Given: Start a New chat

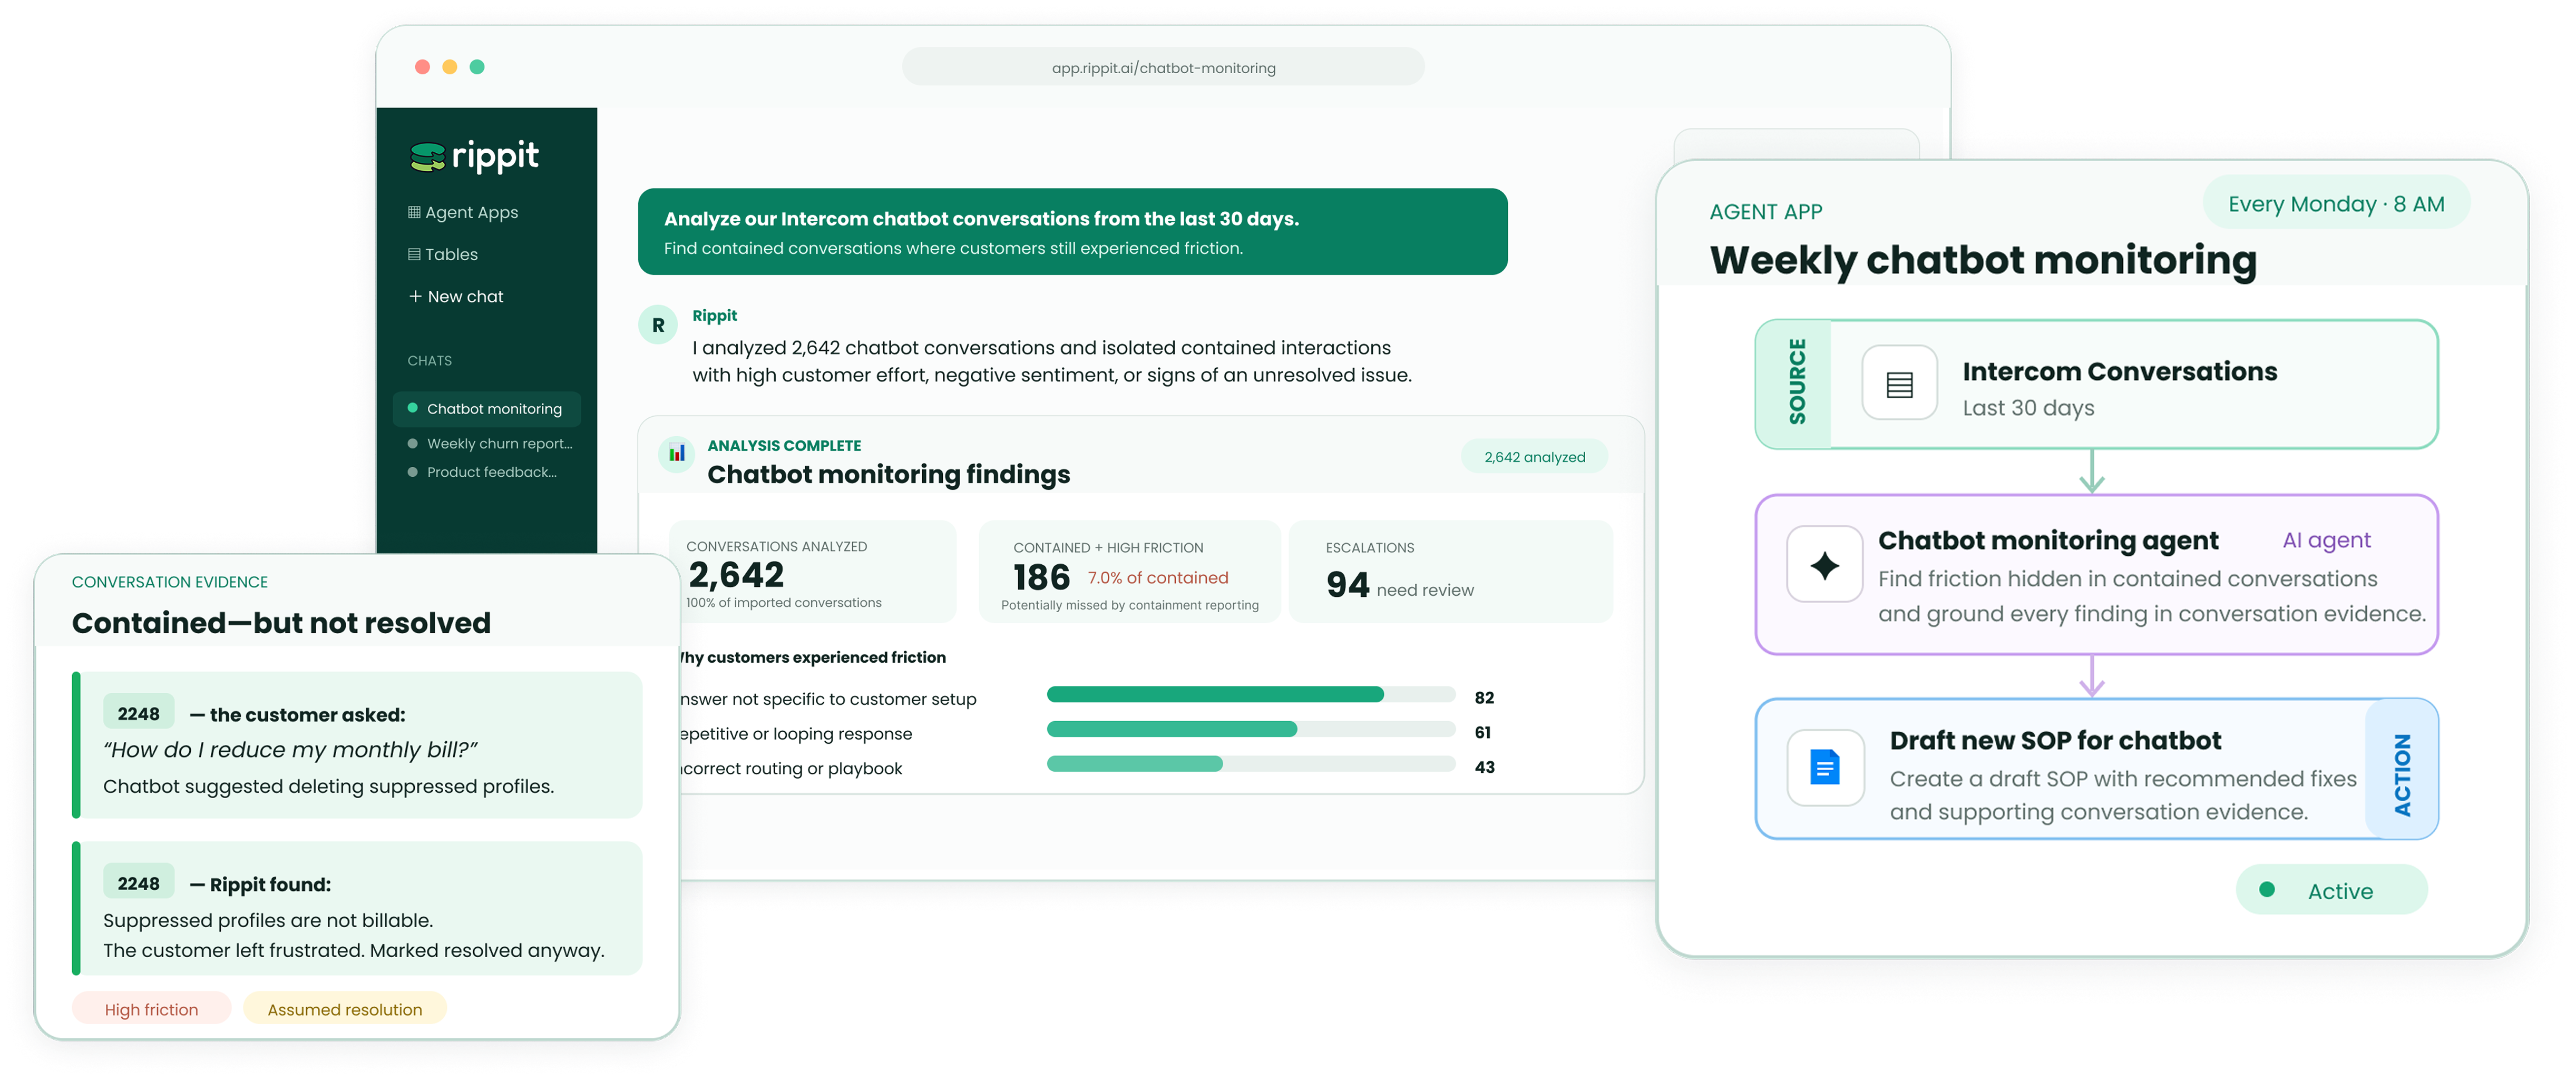Looking at the screenshot, I should click(x=456, y=296).
